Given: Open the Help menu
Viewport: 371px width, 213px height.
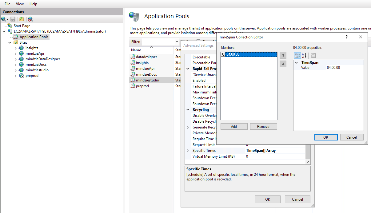Looking at the screenshot, I should [33, 4].
